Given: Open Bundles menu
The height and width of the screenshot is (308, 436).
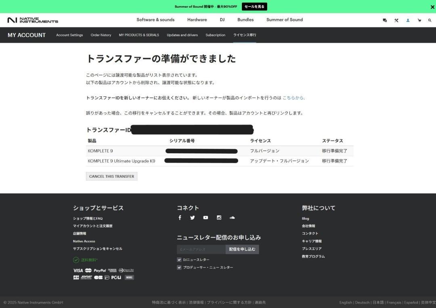Looking at the screenshot, I should (x=245, y=20).
